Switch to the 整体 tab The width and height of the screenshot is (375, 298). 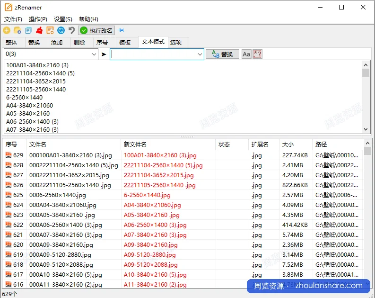coord(14,42)
